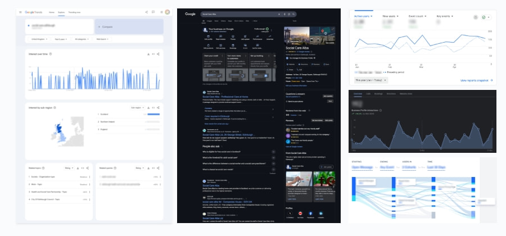
Task: Expand 'Who is eligible for free social care' question
Action: (x=239, y=152)
